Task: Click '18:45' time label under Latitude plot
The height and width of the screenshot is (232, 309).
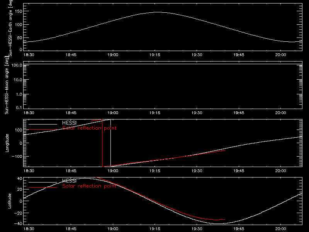Action: coord(71,229)
